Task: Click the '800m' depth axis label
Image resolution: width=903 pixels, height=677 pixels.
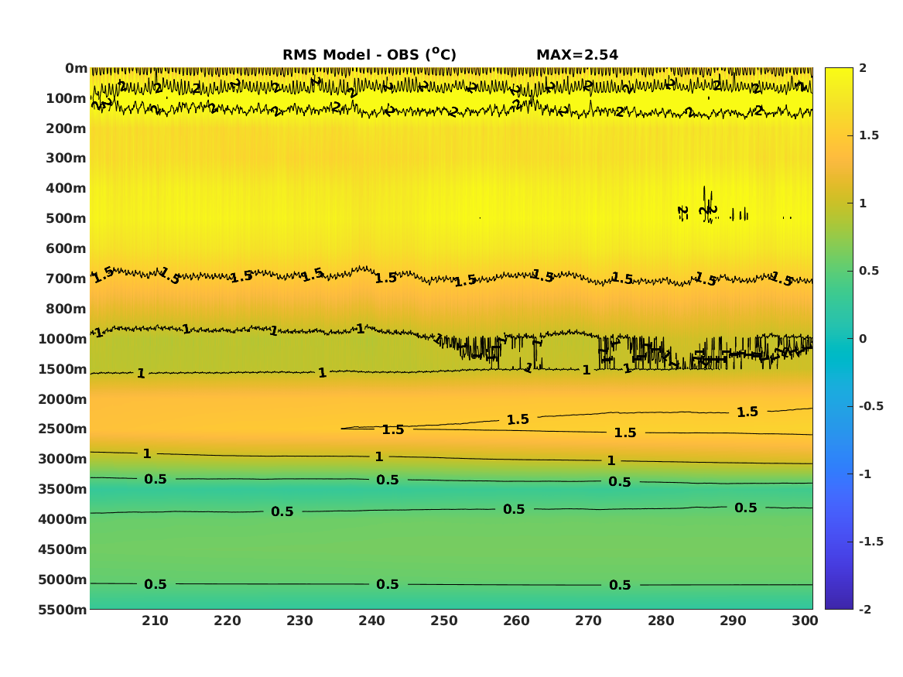Action: [x=67, y=309]
